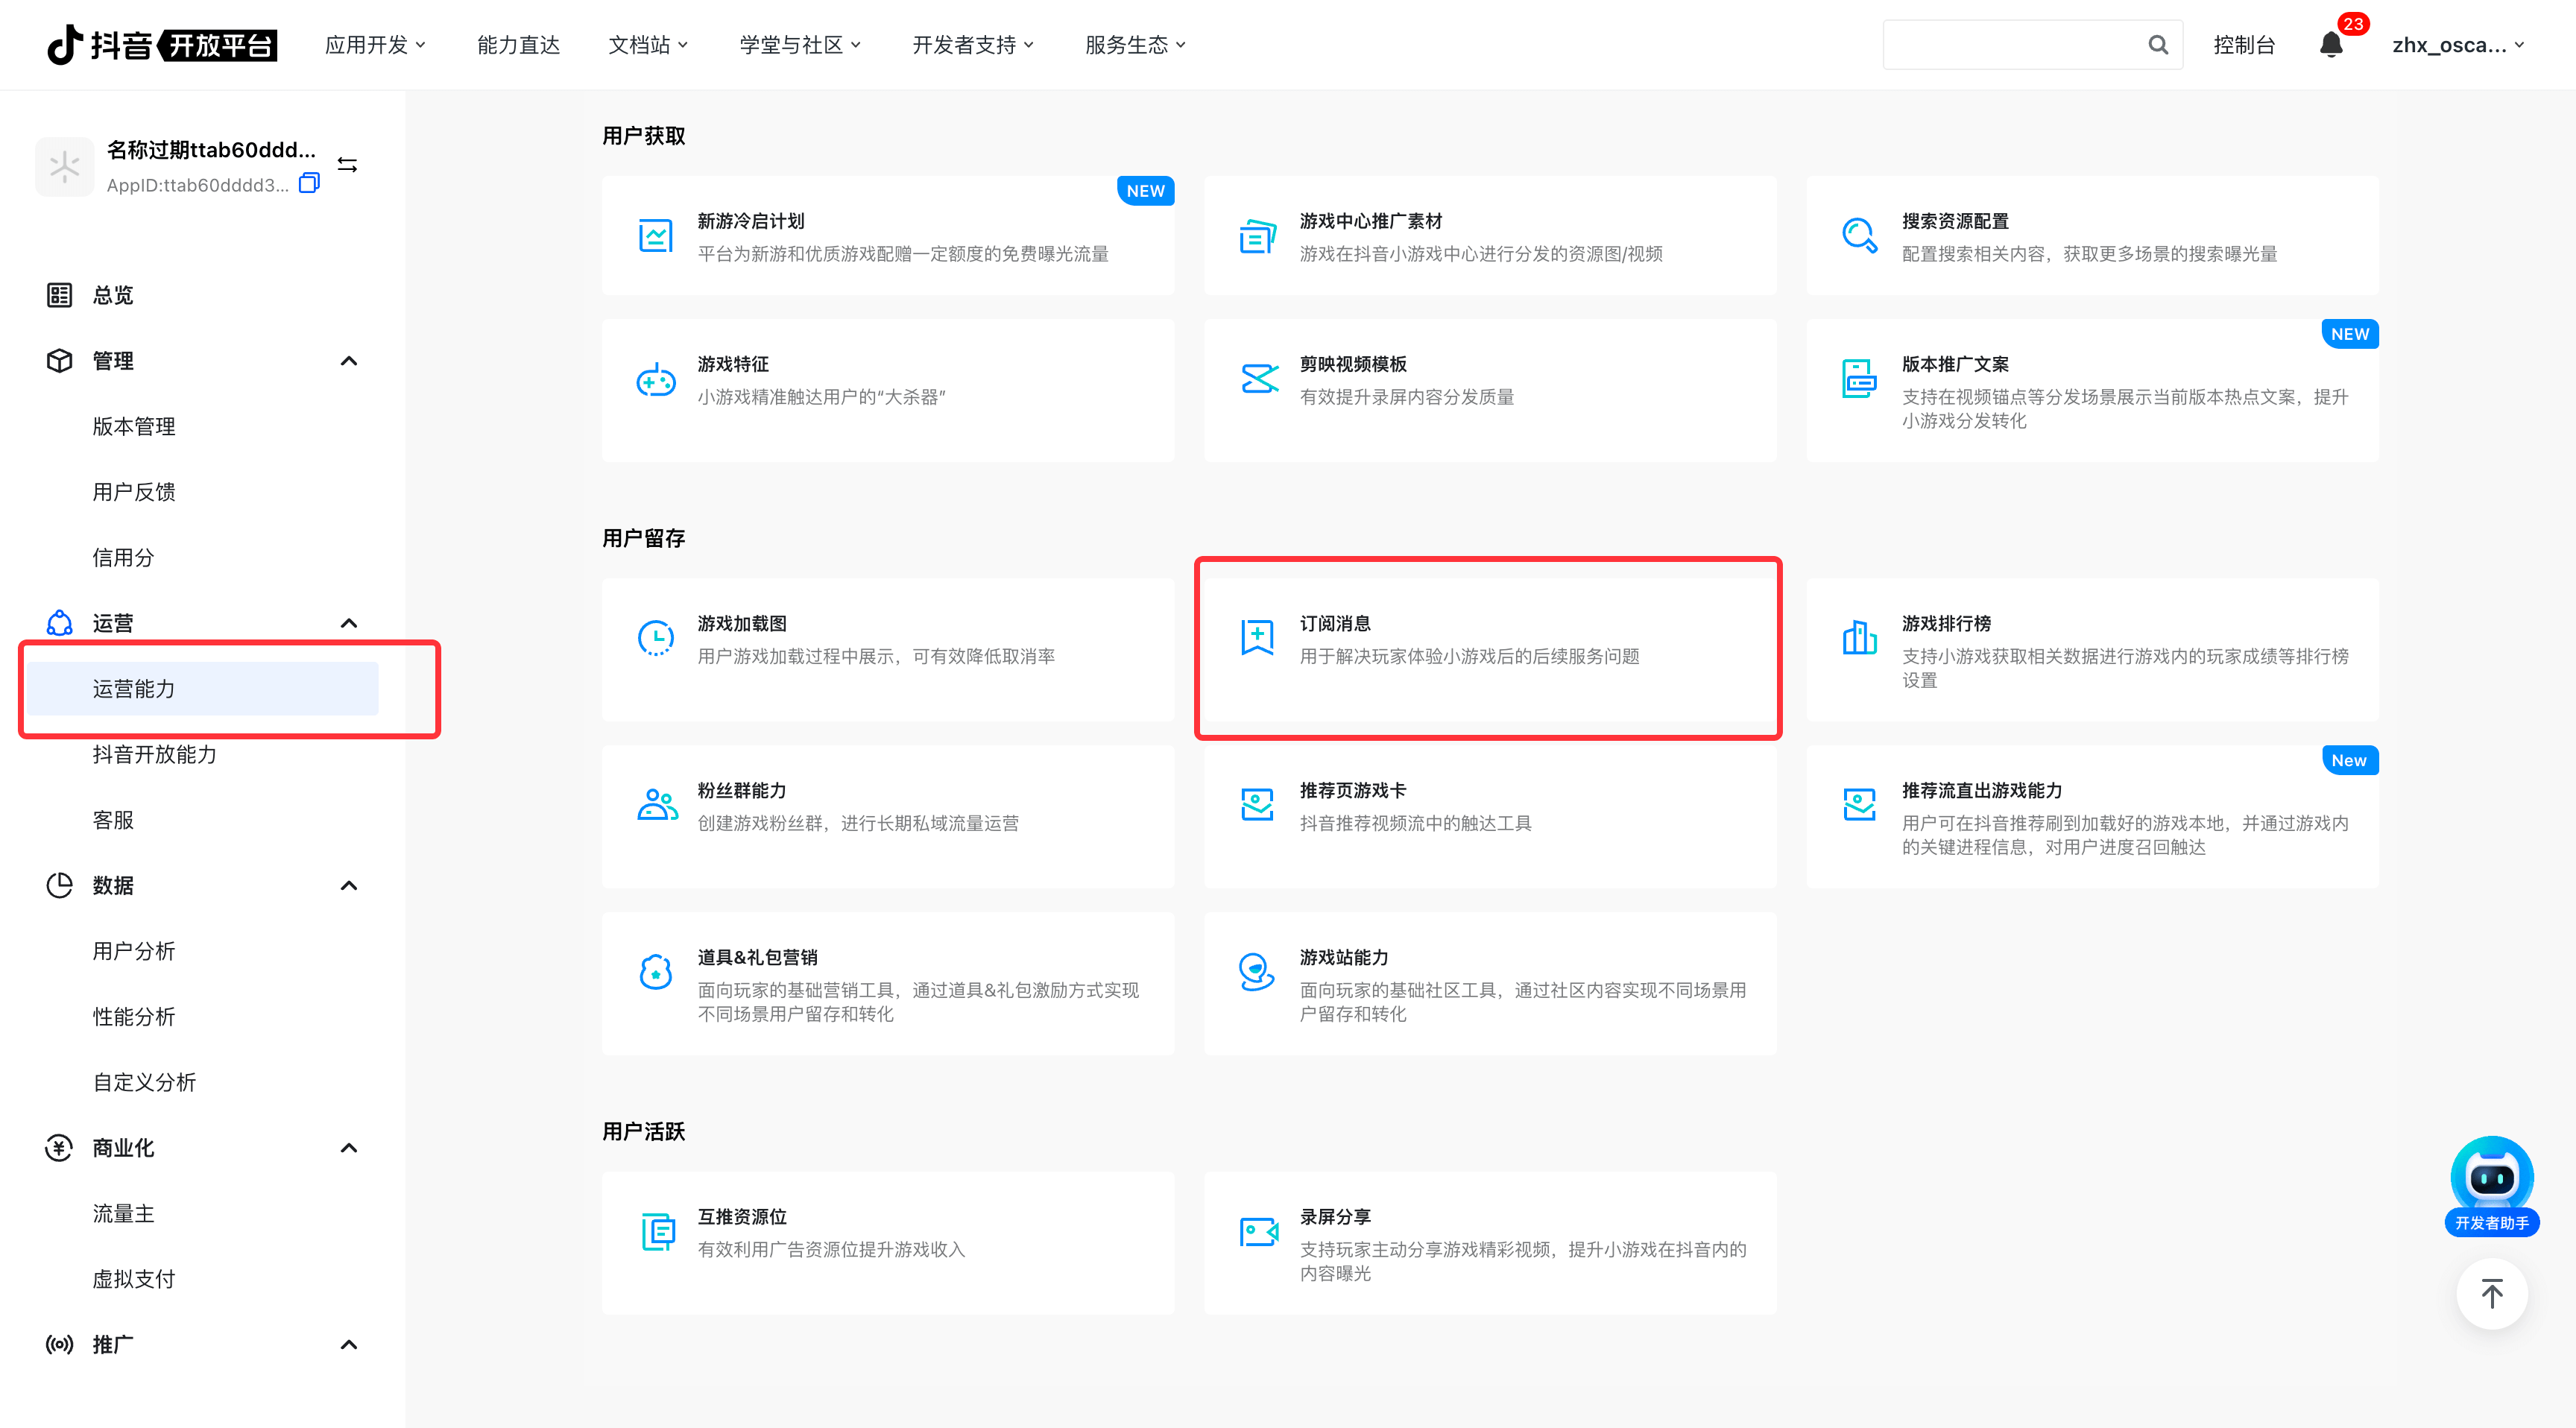Click the 粉丝群能力 people icon
Image resolution: width=2576 pixels, height=1428 pixels.
coord(656,804)
